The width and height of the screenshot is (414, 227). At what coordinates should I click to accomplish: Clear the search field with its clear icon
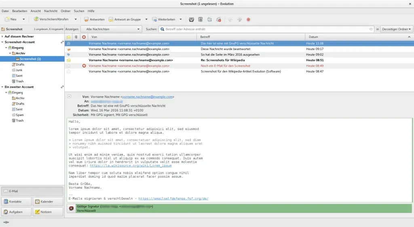click(371, 29)
